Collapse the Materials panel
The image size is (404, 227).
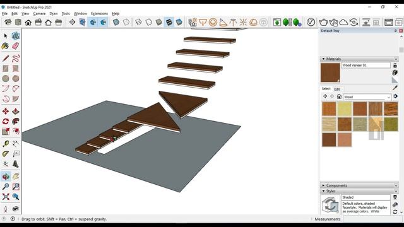click(323, 59)
